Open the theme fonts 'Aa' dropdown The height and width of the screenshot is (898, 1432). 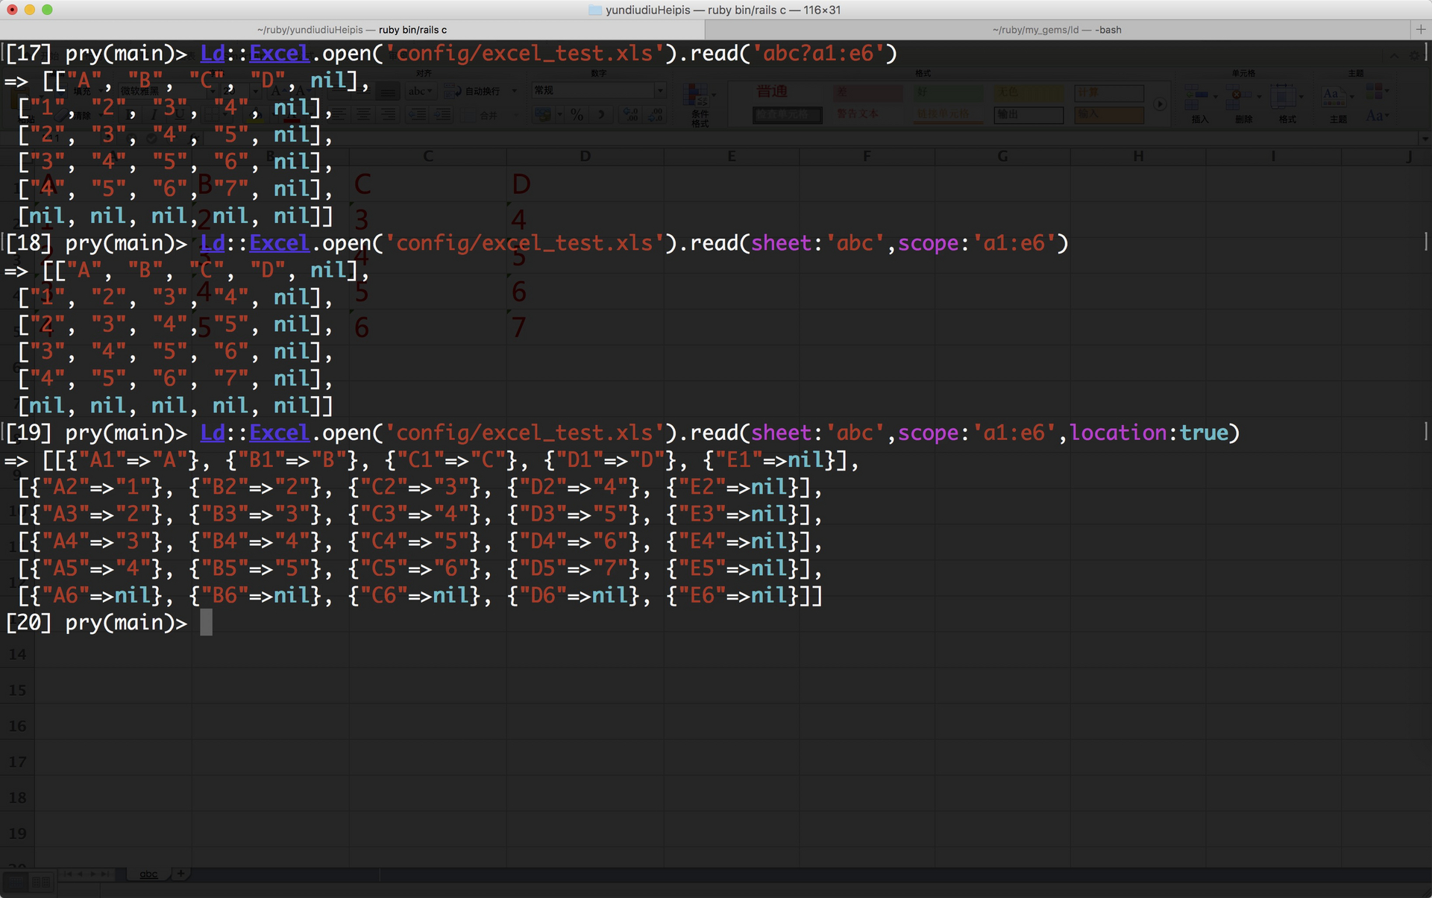click(x=1377, y=116)
